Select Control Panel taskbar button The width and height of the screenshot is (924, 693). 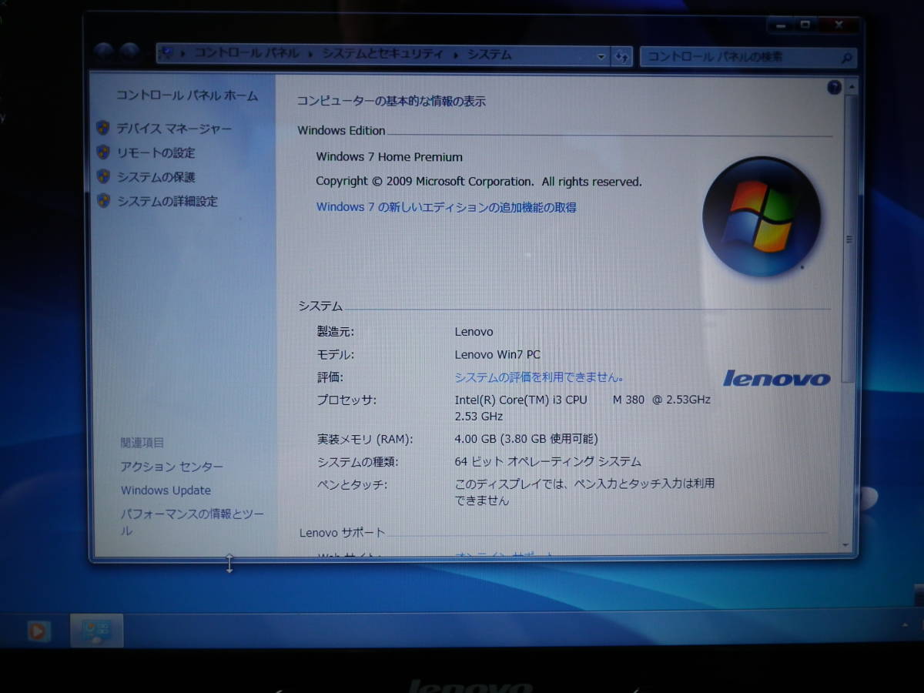[x=96, y=631]
